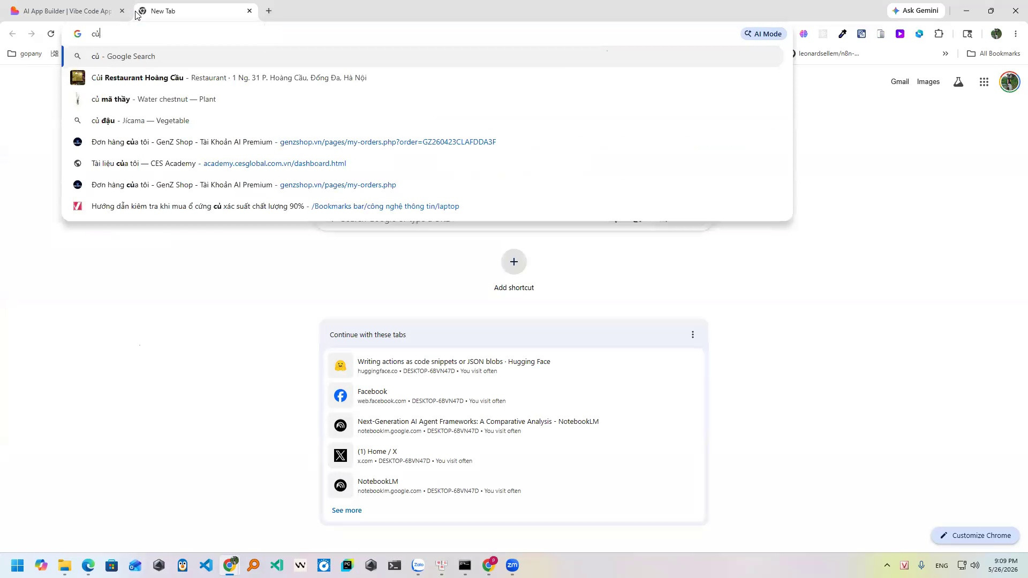
Task: Open the brain-shaped extension icon
Action: click(804, 34)
